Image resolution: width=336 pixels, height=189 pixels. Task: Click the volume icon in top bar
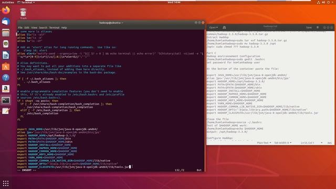pyautogui.click(x=323, y=2)
